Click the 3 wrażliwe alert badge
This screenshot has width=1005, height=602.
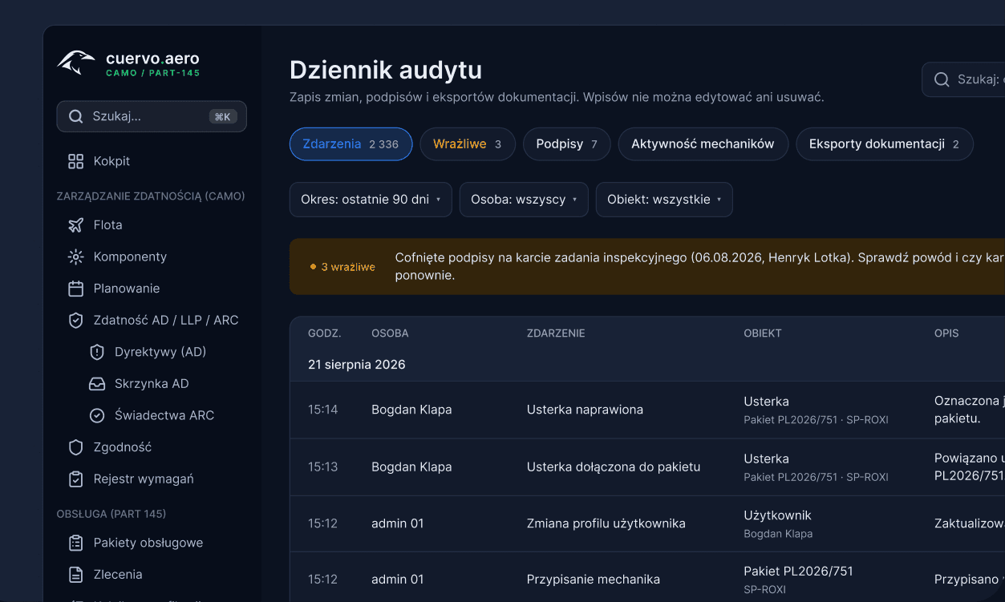pyautogui.click(x=342, y=267)
